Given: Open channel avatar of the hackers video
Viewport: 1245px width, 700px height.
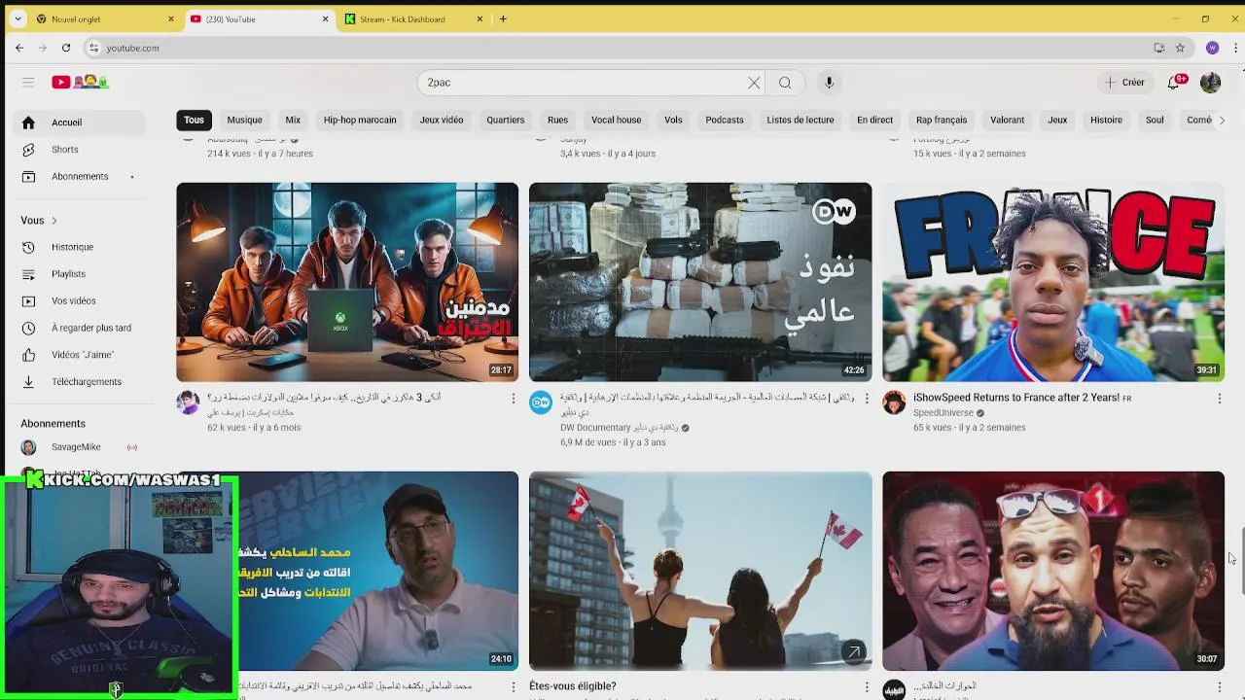Looking at the screenshot, I should (188, 402).
